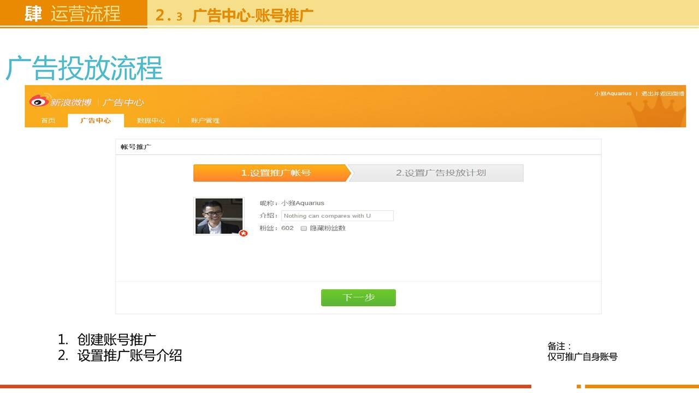Switch to the 数据中心 tab
Screen dimensions: 699x393
click(x=151, y=121)
